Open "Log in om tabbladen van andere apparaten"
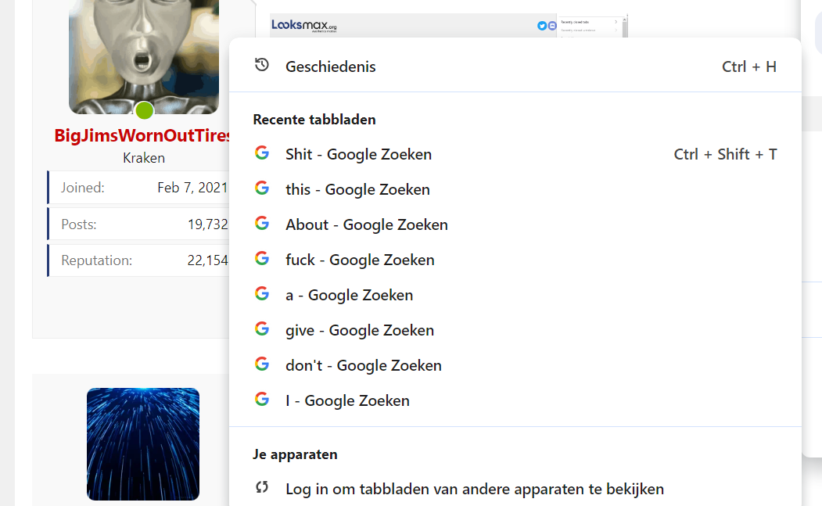Screen dimensions: 822x506 click(474, 489)
